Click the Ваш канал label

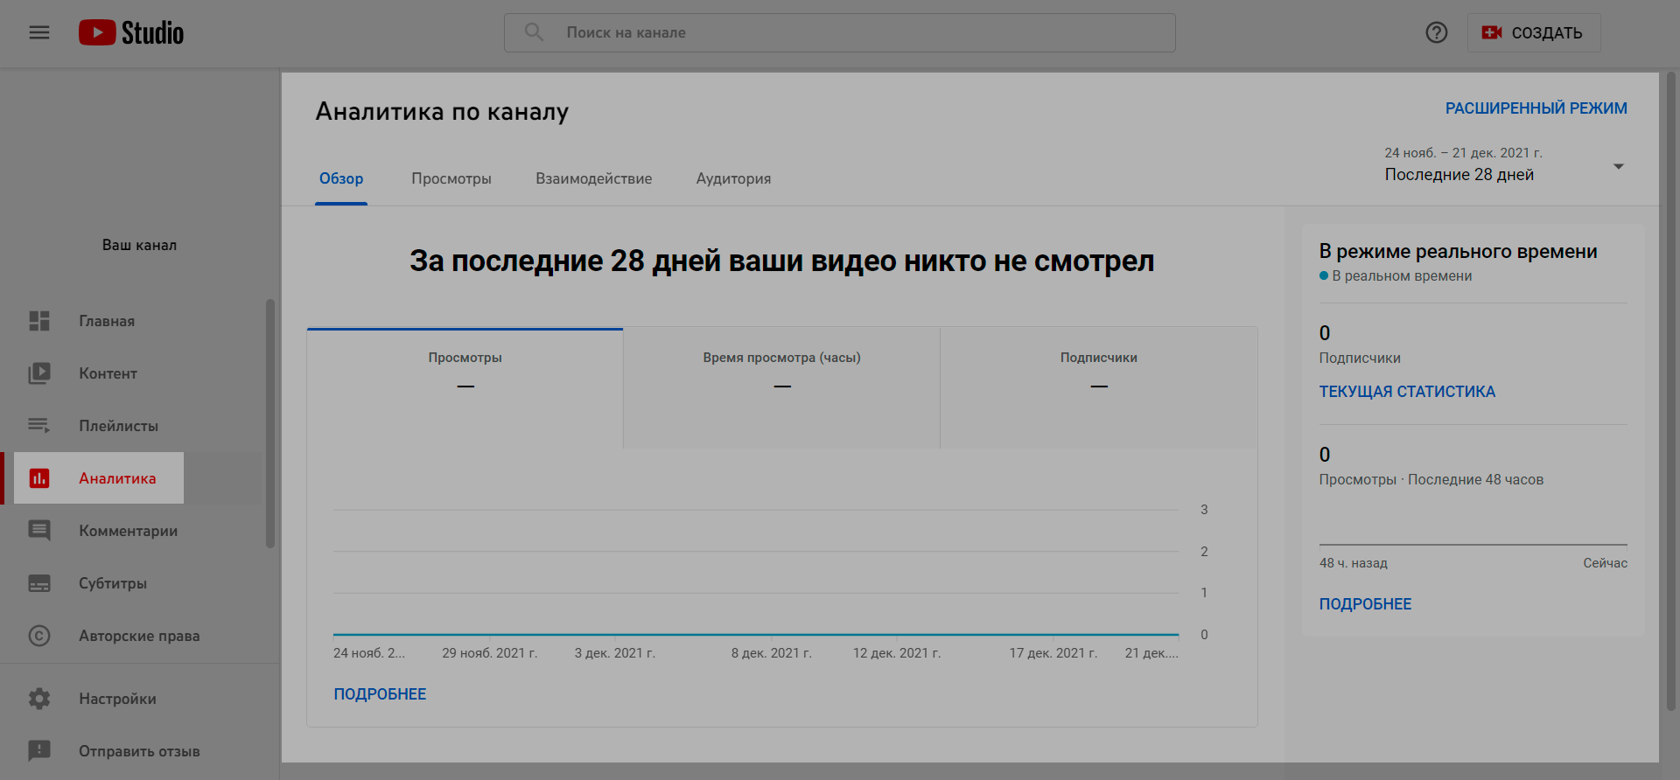tap(139, 245)
